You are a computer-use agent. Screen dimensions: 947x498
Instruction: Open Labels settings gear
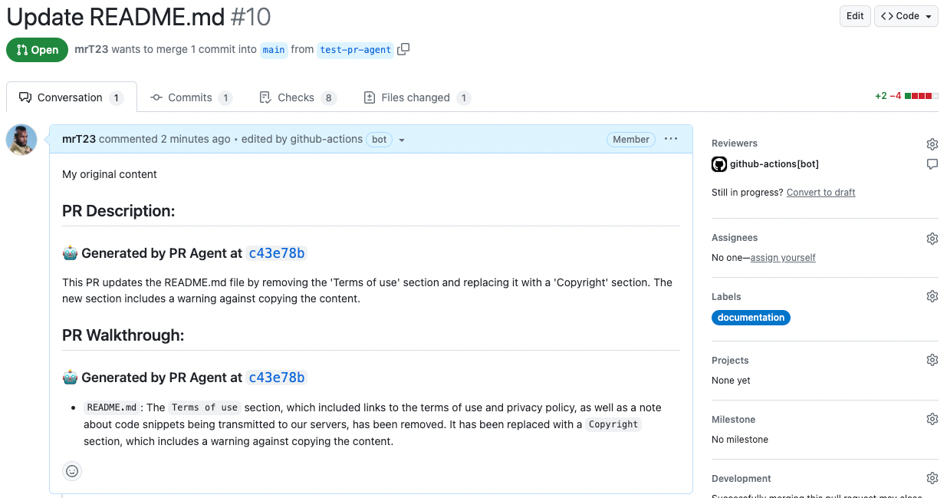click(932, 297)
